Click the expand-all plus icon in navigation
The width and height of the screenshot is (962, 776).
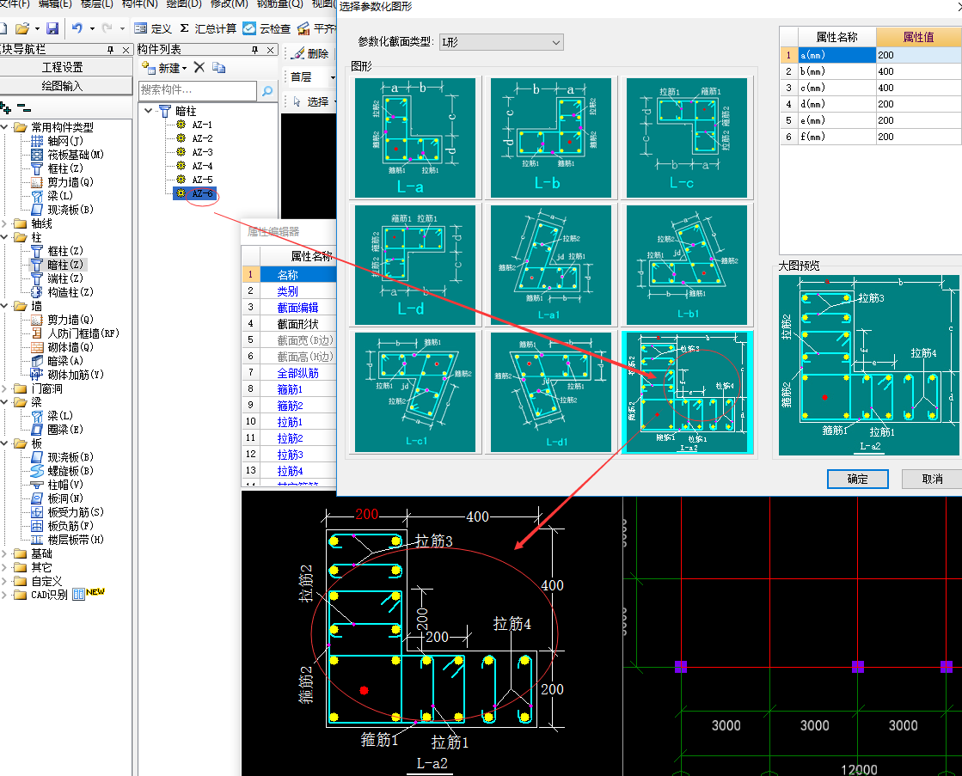(6, 107)
